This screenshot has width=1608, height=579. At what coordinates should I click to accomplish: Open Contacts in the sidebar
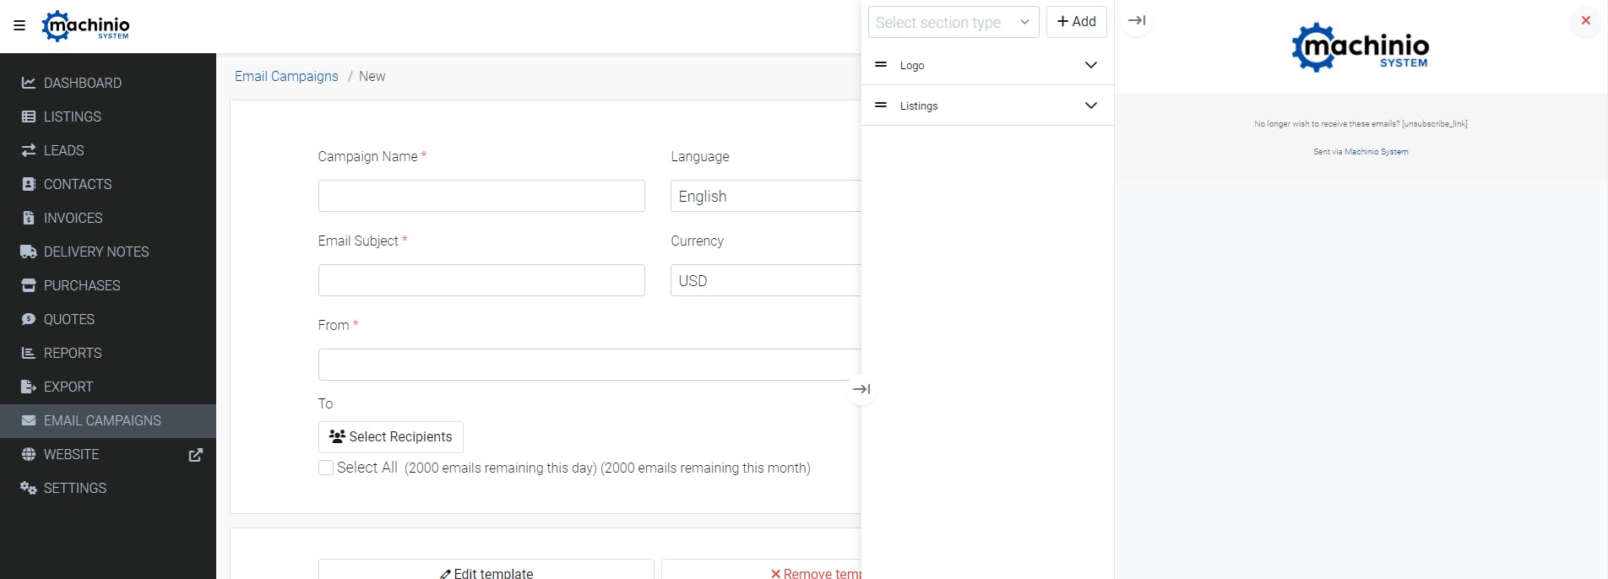click(x=108, y=184)
